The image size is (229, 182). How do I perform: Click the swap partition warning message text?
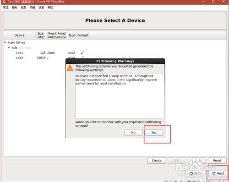[116, 80]
